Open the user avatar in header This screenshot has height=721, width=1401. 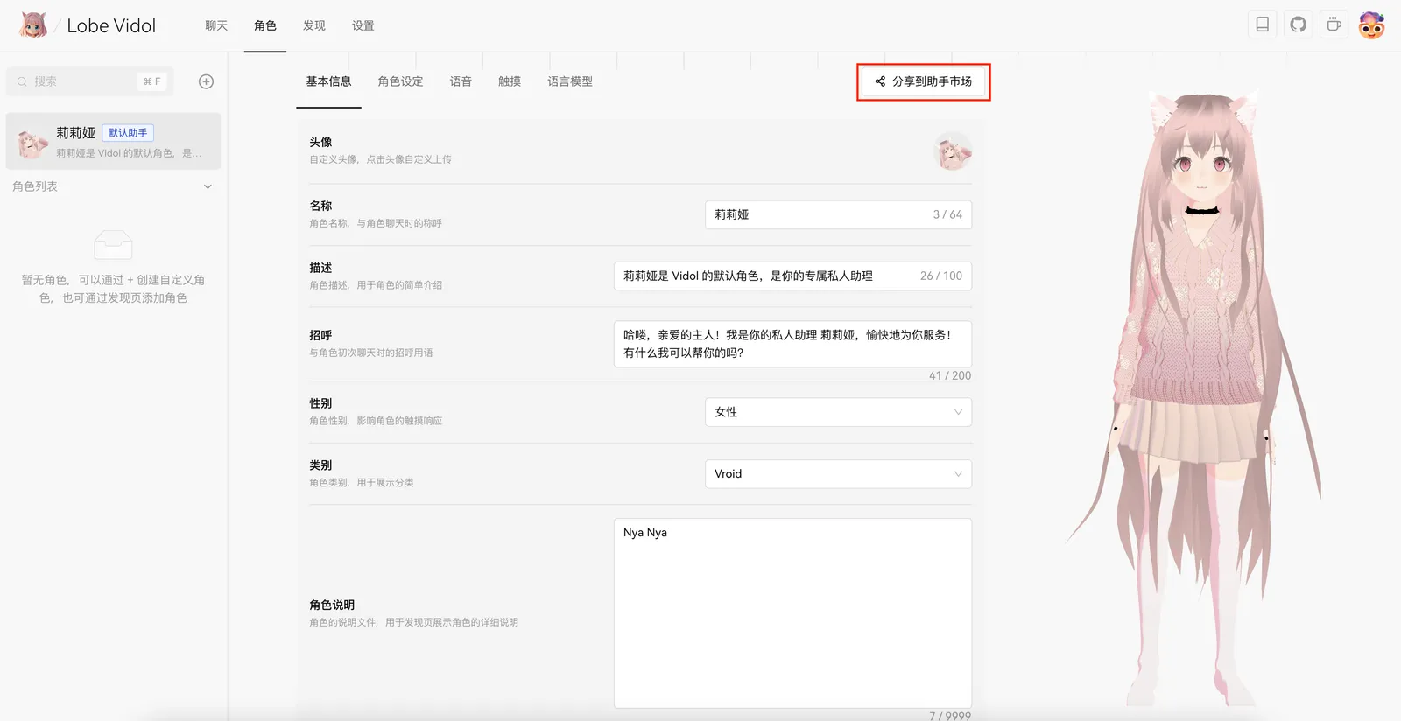click(x=1371, y=24)
